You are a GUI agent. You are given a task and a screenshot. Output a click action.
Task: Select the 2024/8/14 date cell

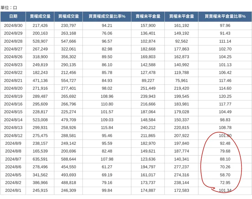(13, 120)
